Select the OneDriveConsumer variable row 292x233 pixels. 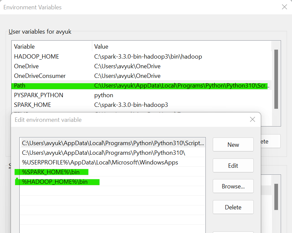click(142, 76)
